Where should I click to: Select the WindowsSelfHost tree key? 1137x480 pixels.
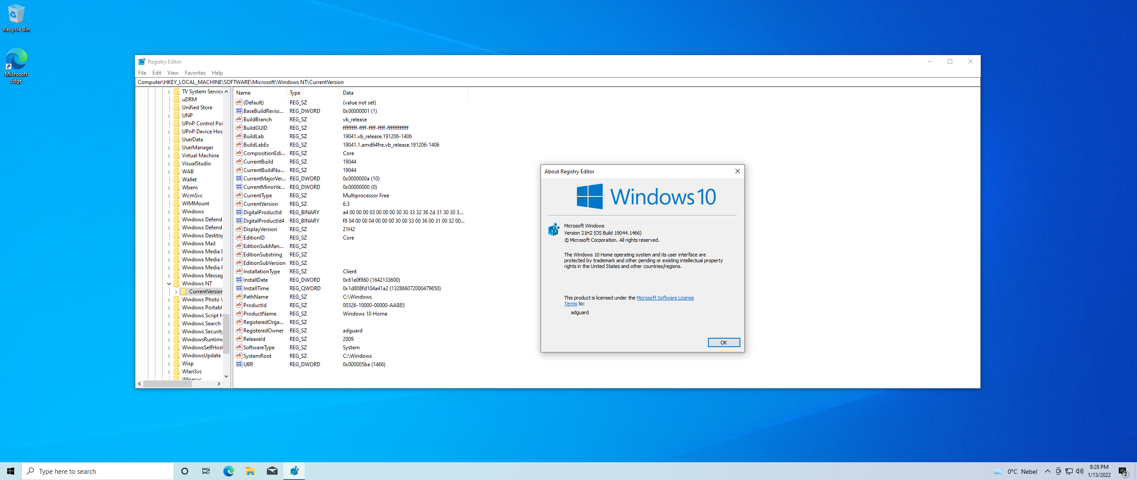(202, 348)
